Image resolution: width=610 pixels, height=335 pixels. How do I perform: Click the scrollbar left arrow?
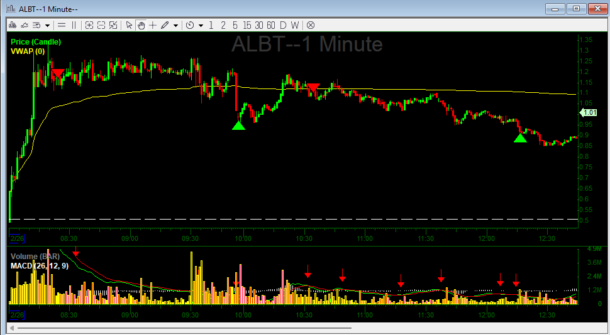point(12,328)
